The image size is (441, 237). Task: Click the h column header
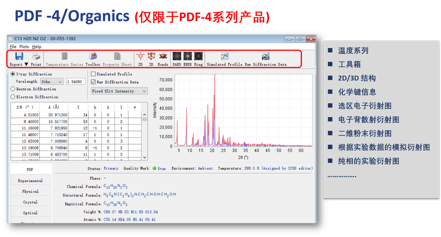point(95,107)
